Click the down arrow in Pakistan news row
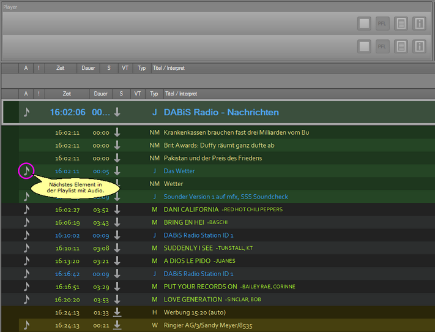 (117, 158)
